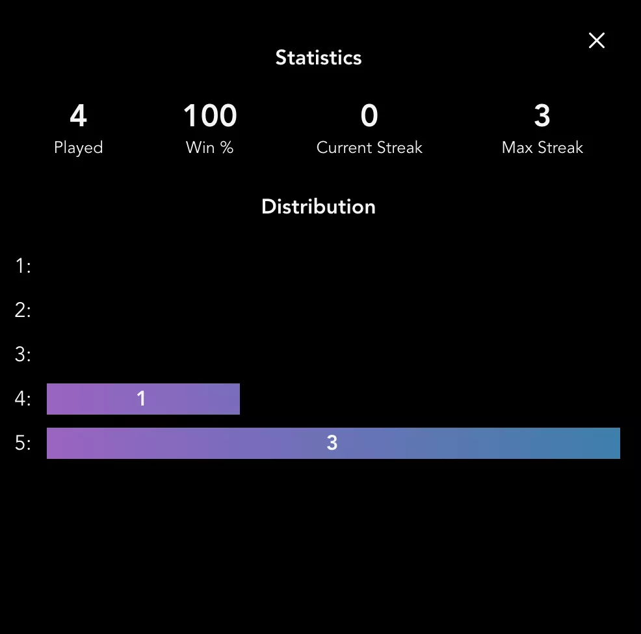641x634 pixels.
Task: Select the row label for 5 guesses
Action: point(23,443)
